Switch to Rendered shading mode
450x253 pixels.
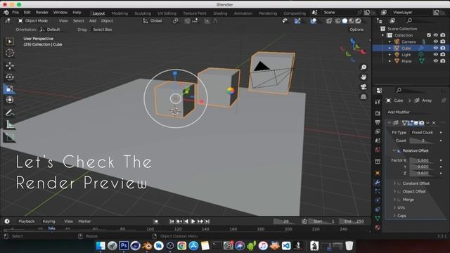(x=359, y=20)
